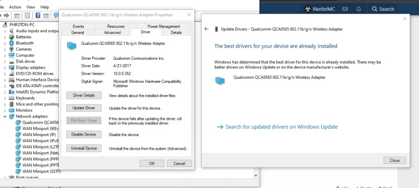Open the messages envelope icon
The height and width of the screenshot is (188, 419).
tap(345, 9)
